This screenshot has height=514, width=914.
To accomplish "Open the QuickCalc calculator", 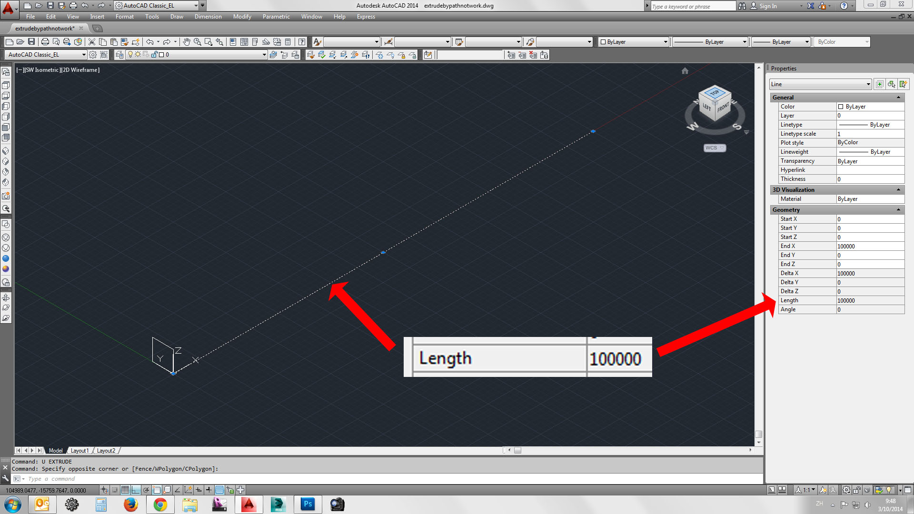I will click(288, 42).
